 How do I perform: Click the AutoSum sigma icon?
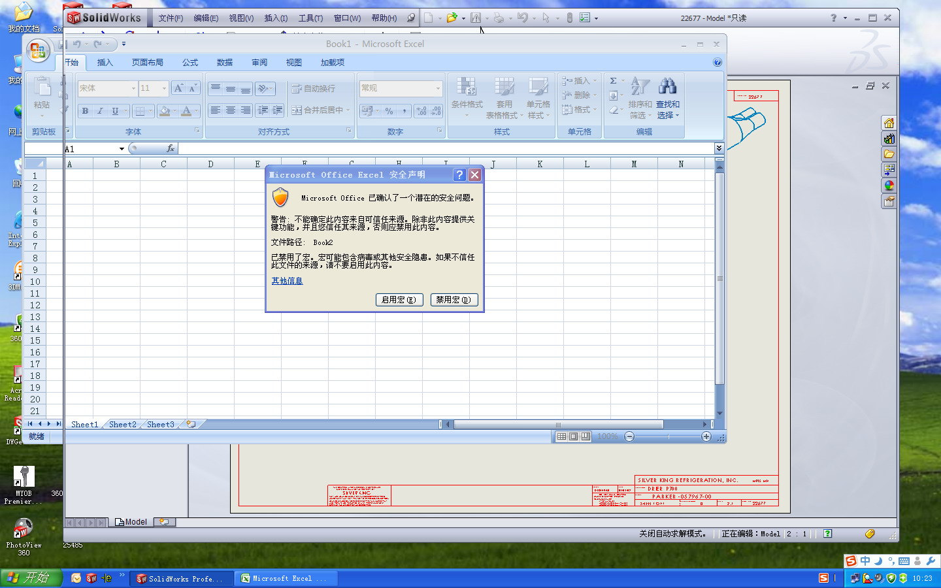pyautogui.click(x=613, y=81)
